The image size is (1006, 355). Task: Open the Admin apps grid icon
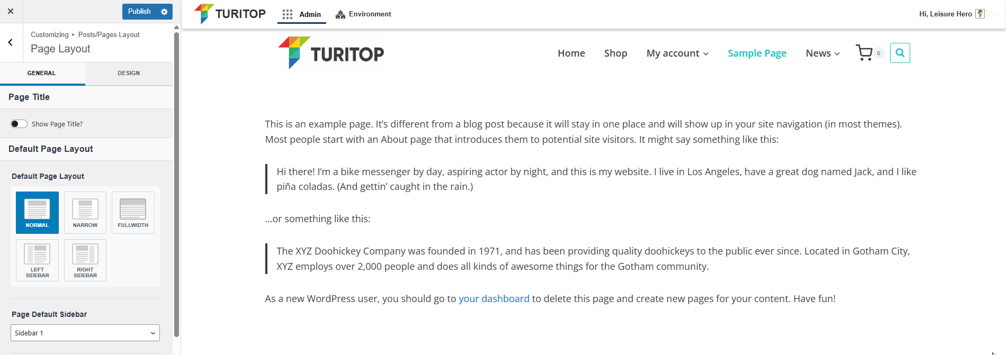[x=288, y=14]
